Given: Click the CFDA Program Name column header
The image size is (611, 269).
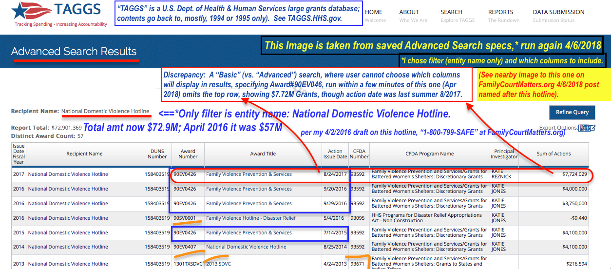Looking at the screenshot, I should tap(429, 154).
